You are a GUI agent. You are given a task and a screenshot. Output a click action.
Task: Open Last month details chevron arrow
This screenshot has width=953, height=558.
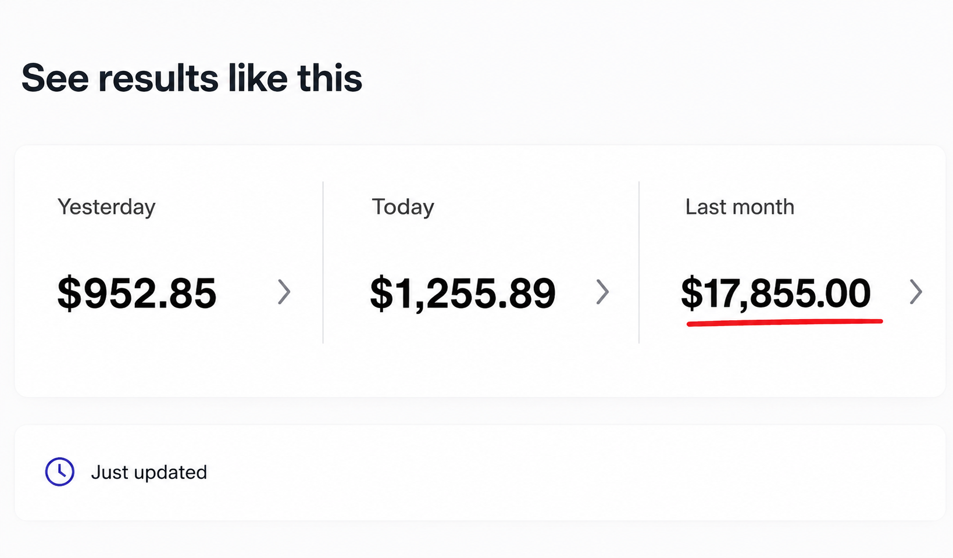(x=916, y=292)
